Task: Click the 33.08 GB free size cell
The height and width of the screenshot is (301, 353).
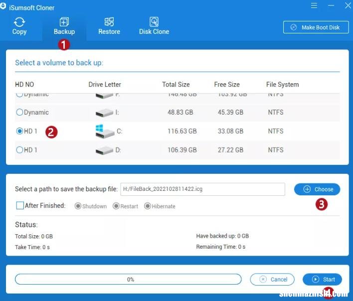Action: 230,131
